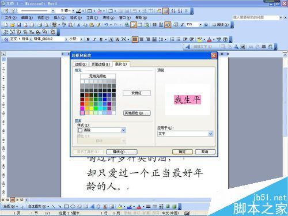Screen dimensions: 288x216
Task: Click the Open folder icon
Action: click(x=12, y=25)
